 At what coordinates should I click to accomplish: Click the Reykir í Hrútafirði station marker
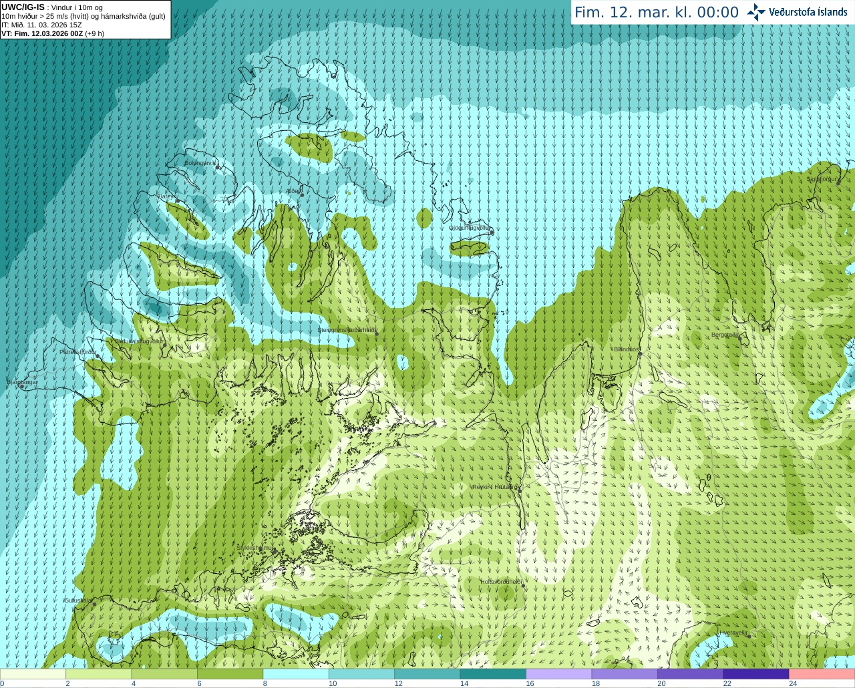[518, 491]
